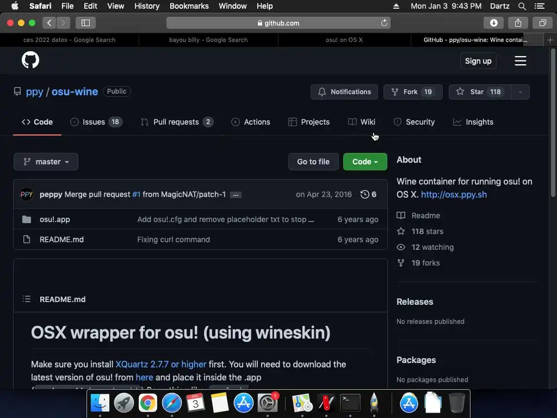
Task: Open pull request #1 link
Action: coord(136,194)
